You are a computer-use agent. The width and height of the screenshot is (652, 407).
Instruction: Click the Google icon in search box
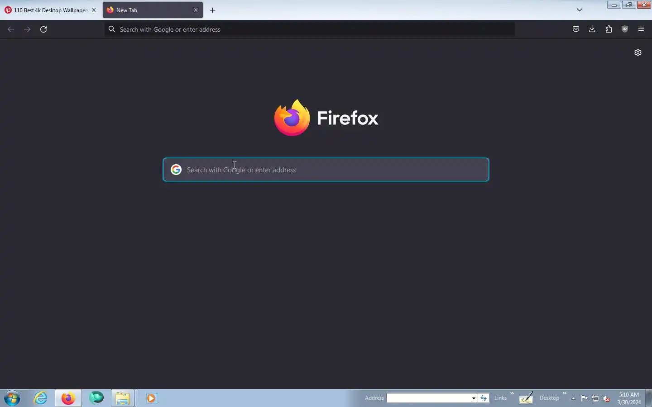(176, 170)
